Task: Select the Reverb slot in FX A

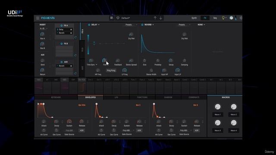Action: coord(64,33)
